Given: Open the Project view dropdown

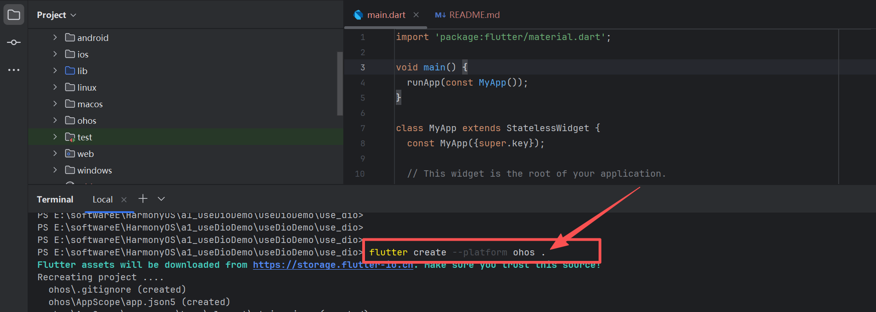Looking at the screenshot, I should coord(56,15).
